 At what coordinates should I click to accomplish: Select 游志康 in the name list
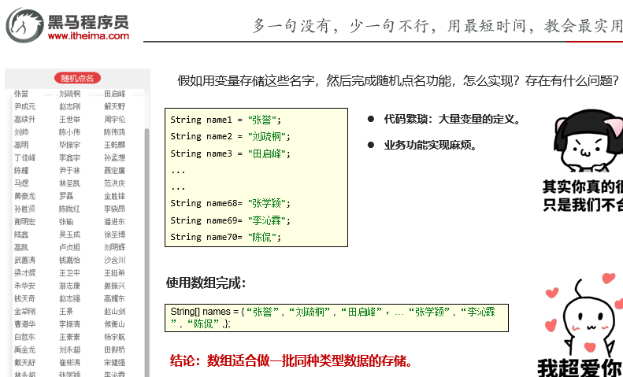[x=69, y=286]
